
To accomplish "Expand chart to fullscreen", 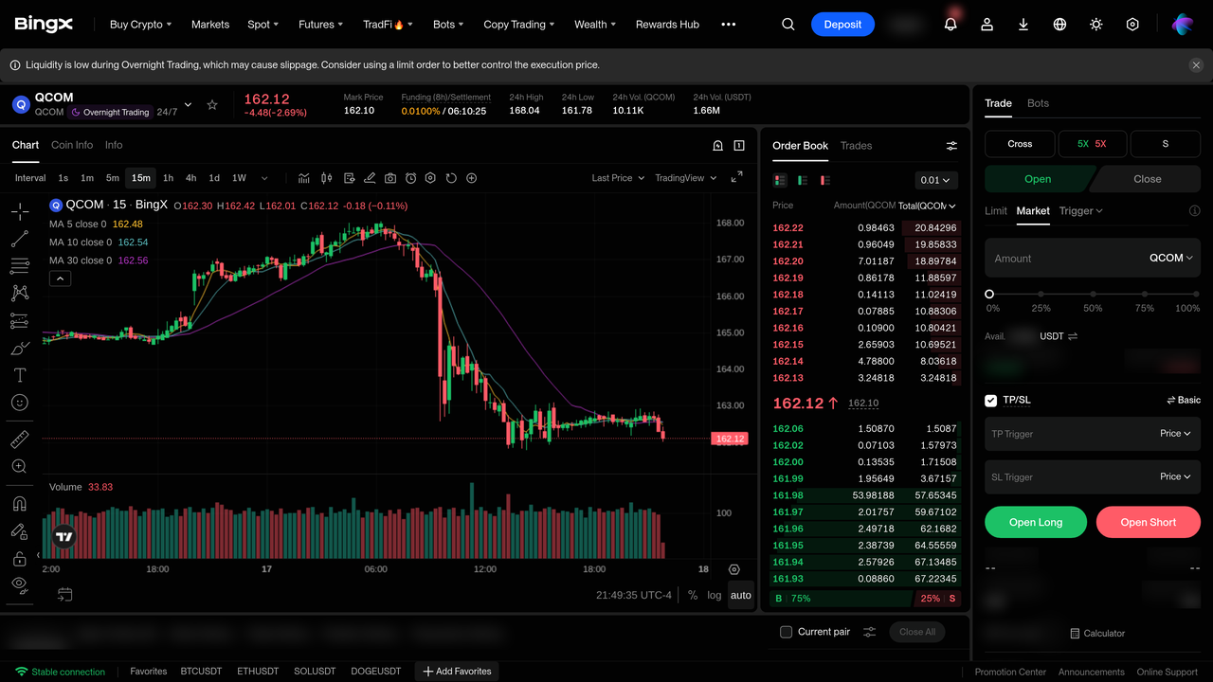I will click(x=736, y=178).
